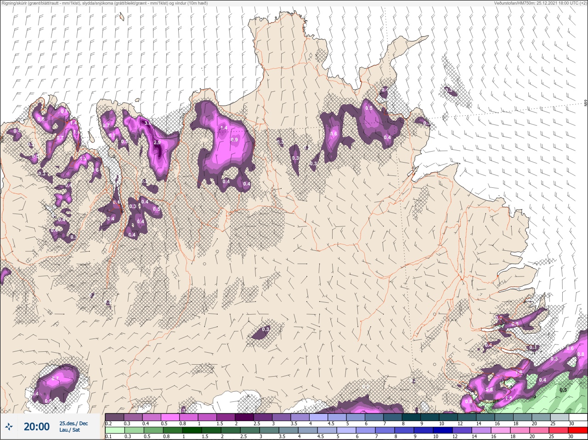Click the '0.9' precipitation value on the map
The image size is (588, 440).
pyautogui.click(x=234, y=140)
